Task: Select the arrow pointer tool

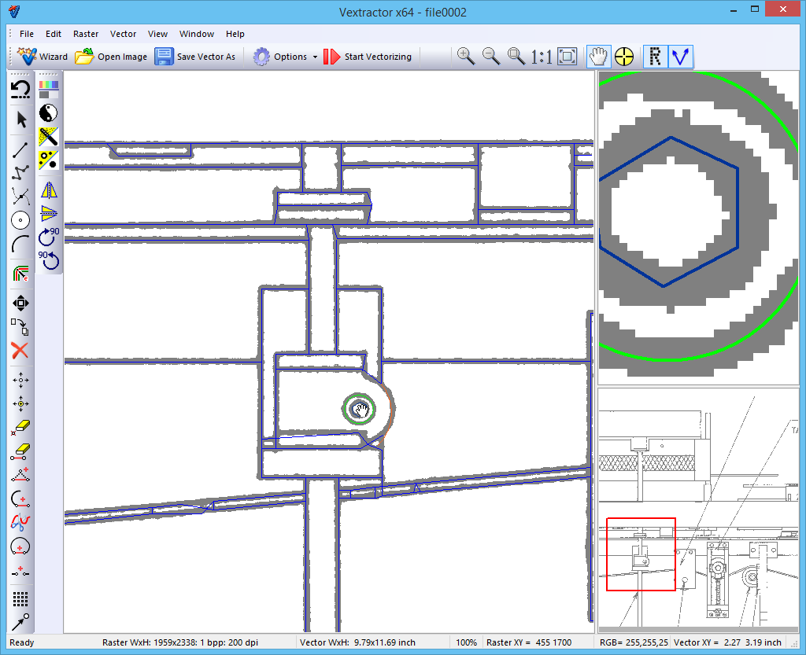Action: pos(20,120)
